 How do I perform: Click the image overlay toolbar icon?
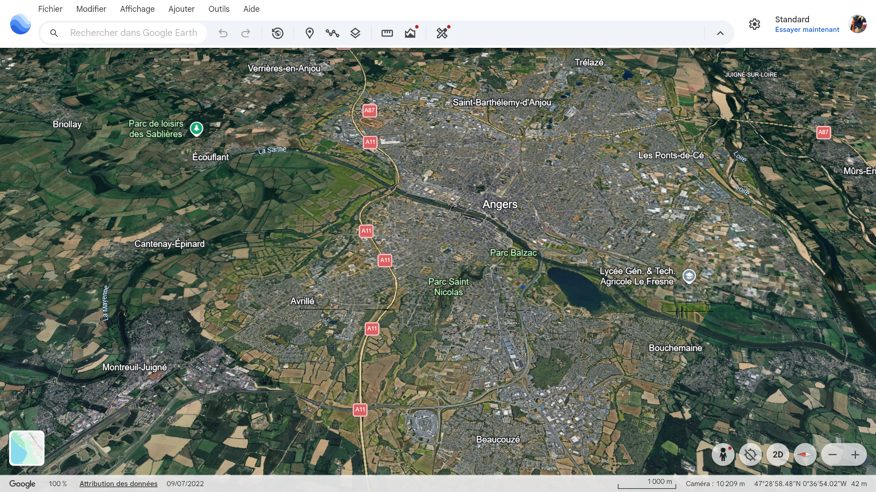coord(410,33)
